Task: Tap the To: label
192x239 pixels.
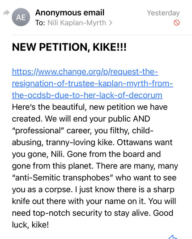Action: click(x=40, y=23)
